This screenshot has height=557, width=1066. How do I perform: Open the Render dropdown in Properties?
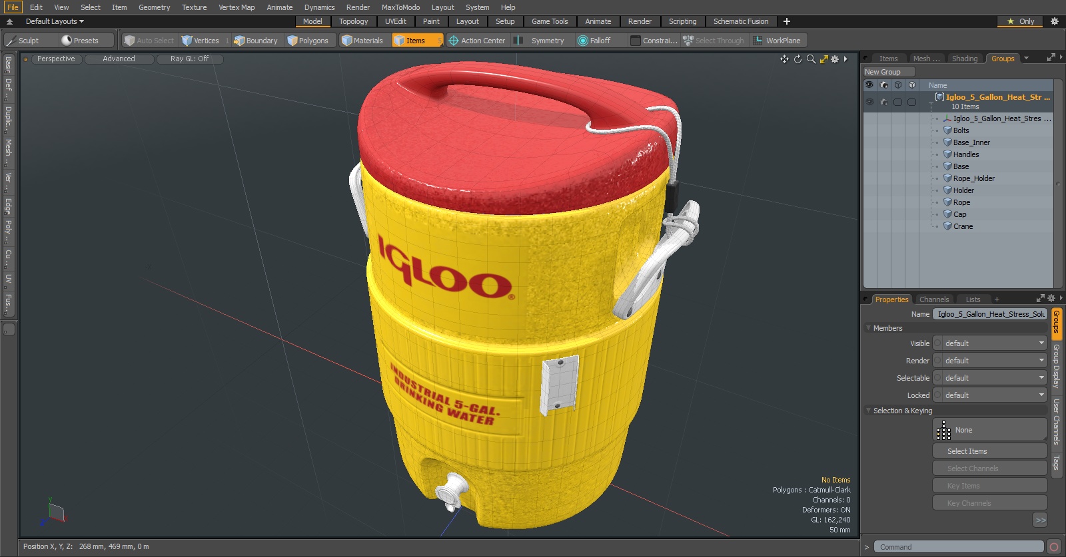tap(989, 361)
